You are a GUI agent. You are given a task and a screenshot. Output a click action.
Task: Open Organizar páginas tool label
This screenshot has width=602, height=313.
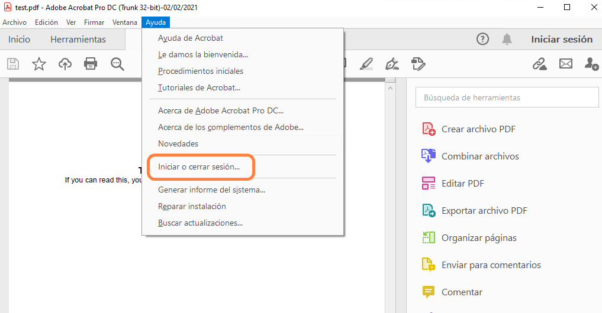(479, 237)
